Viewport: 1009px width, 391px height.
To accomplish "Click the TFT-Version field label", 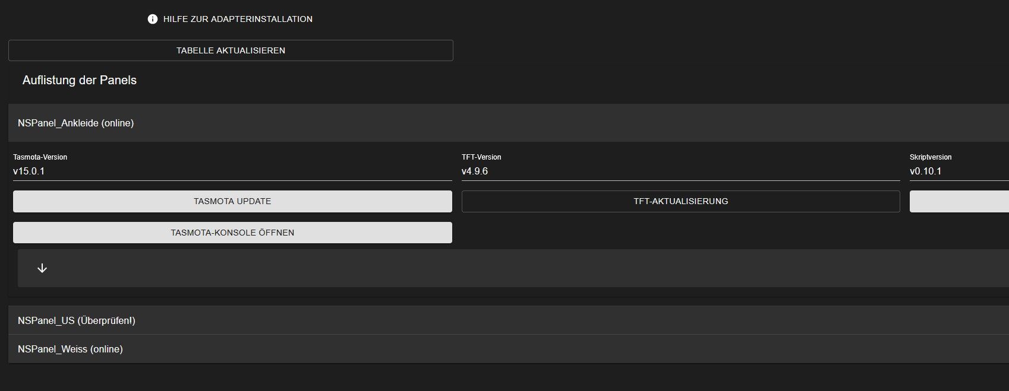I will [x=481, y=157].
